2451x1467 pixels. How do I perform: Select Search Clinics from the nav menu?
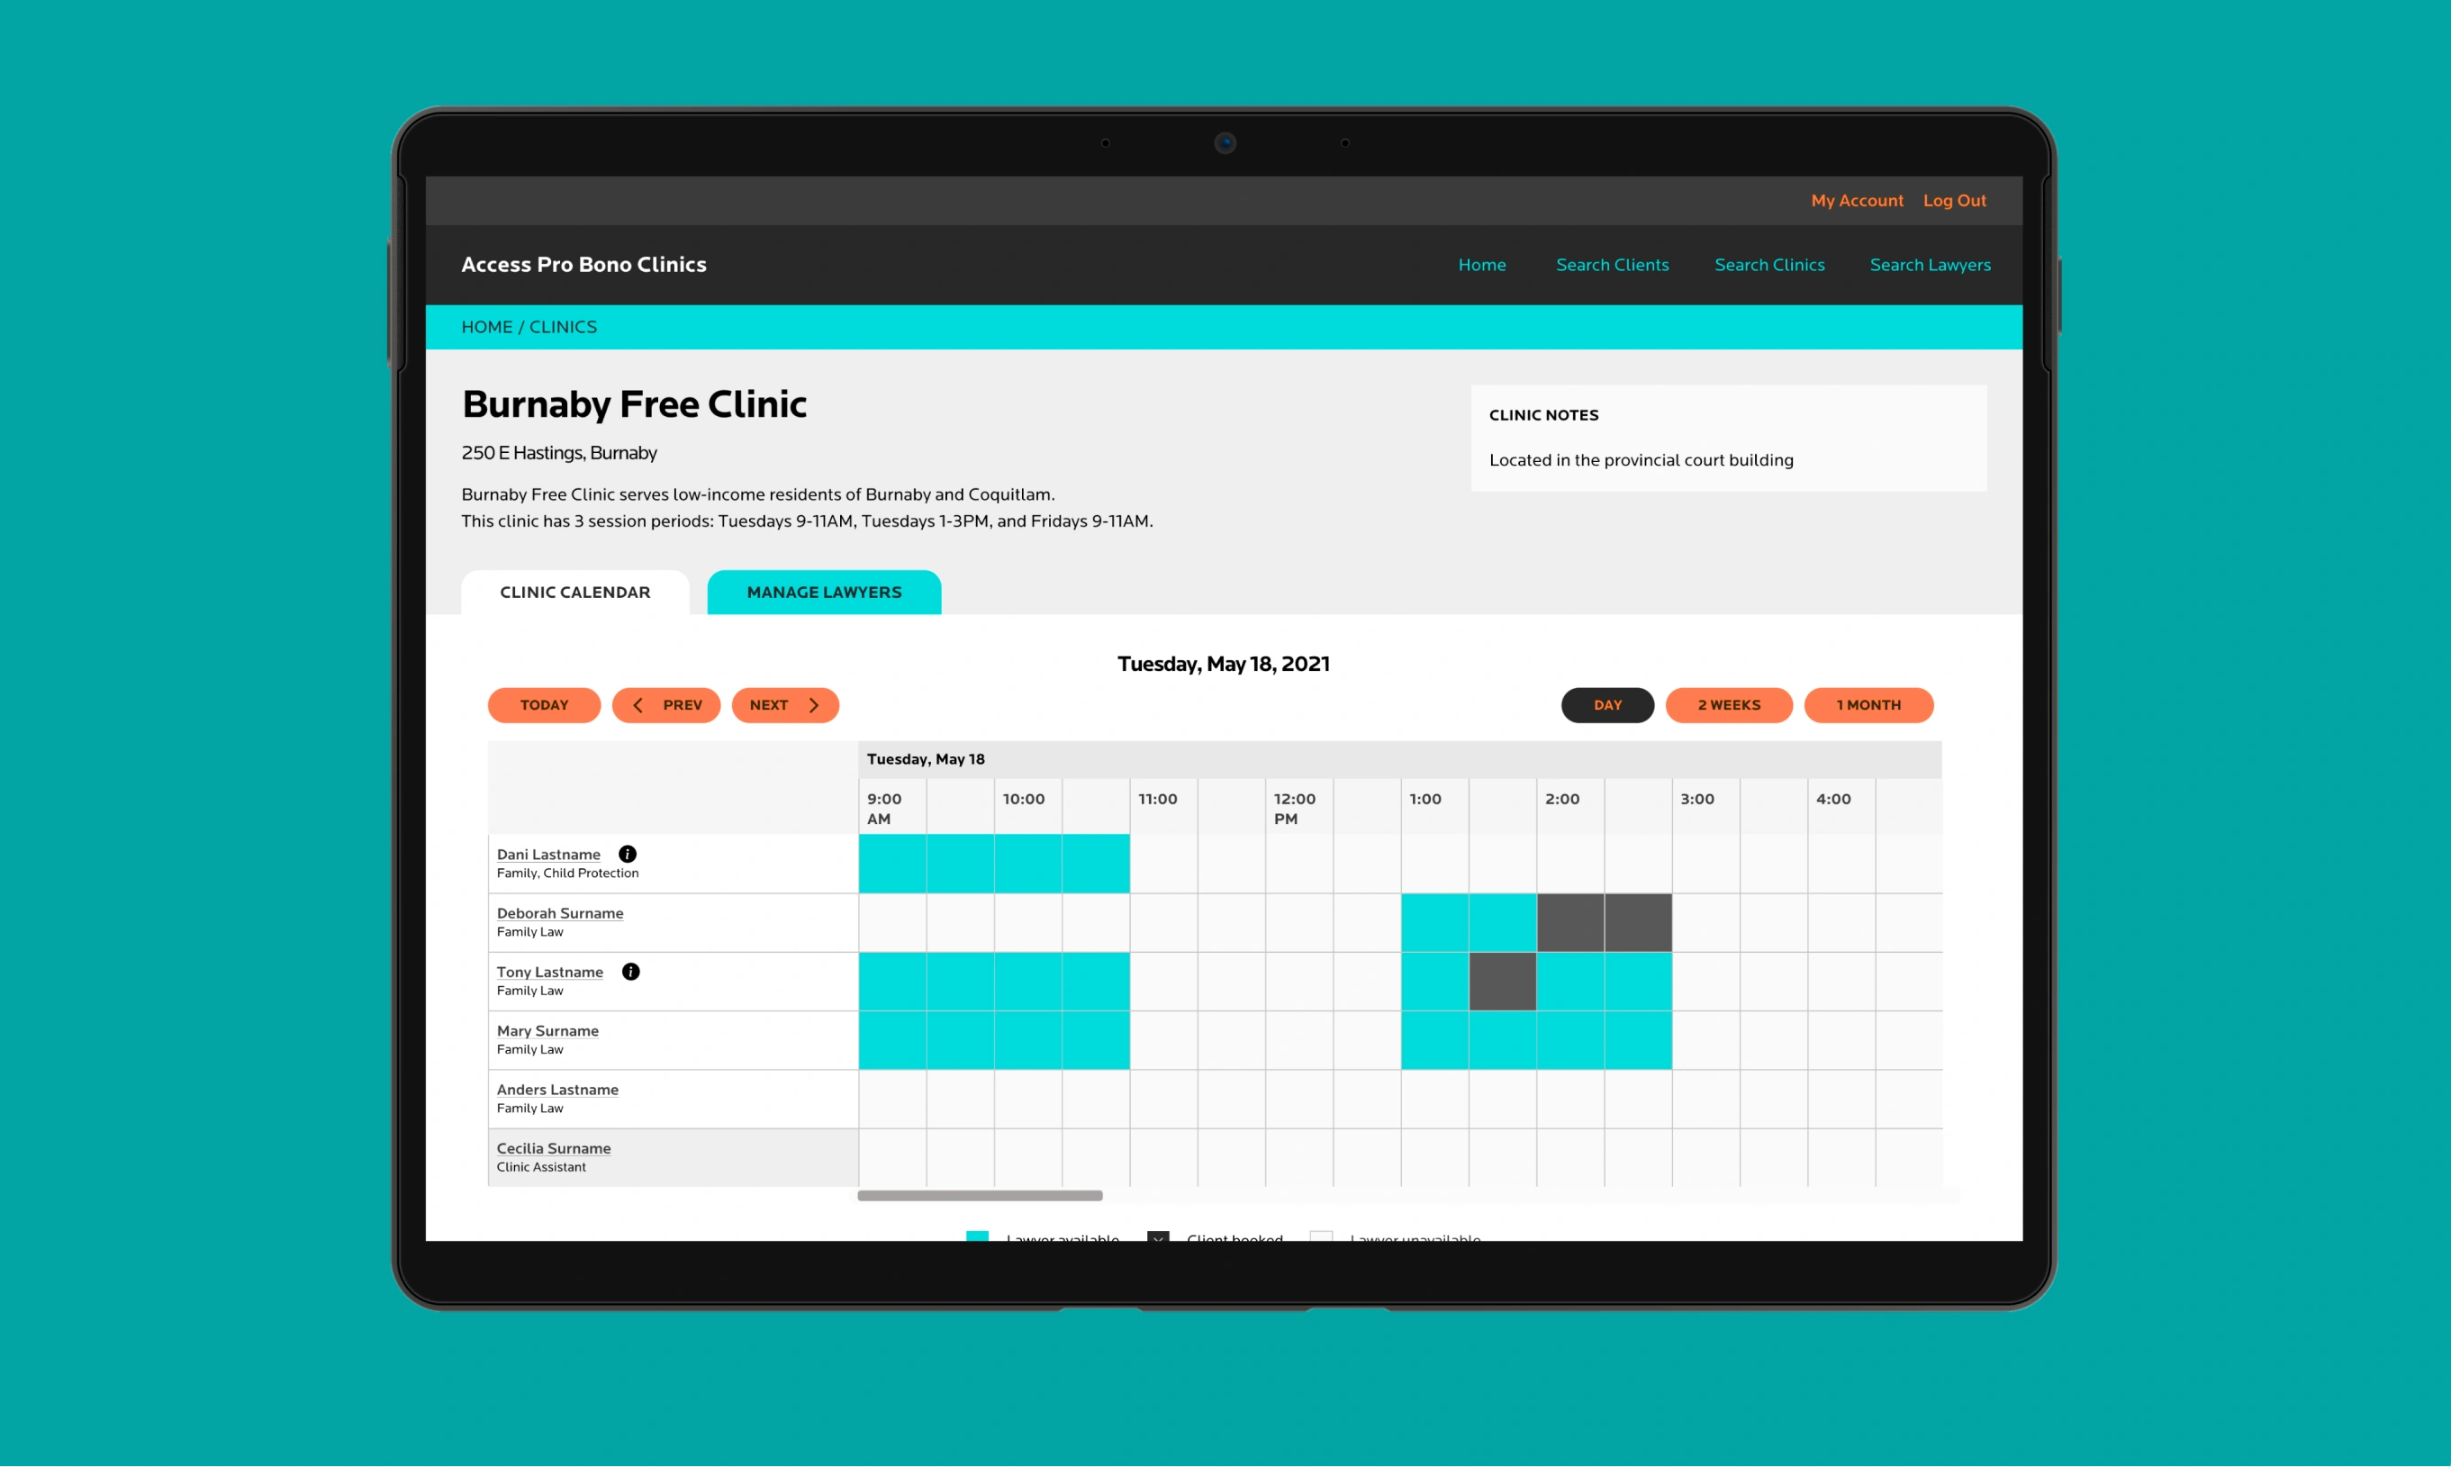click(1768, 264)
